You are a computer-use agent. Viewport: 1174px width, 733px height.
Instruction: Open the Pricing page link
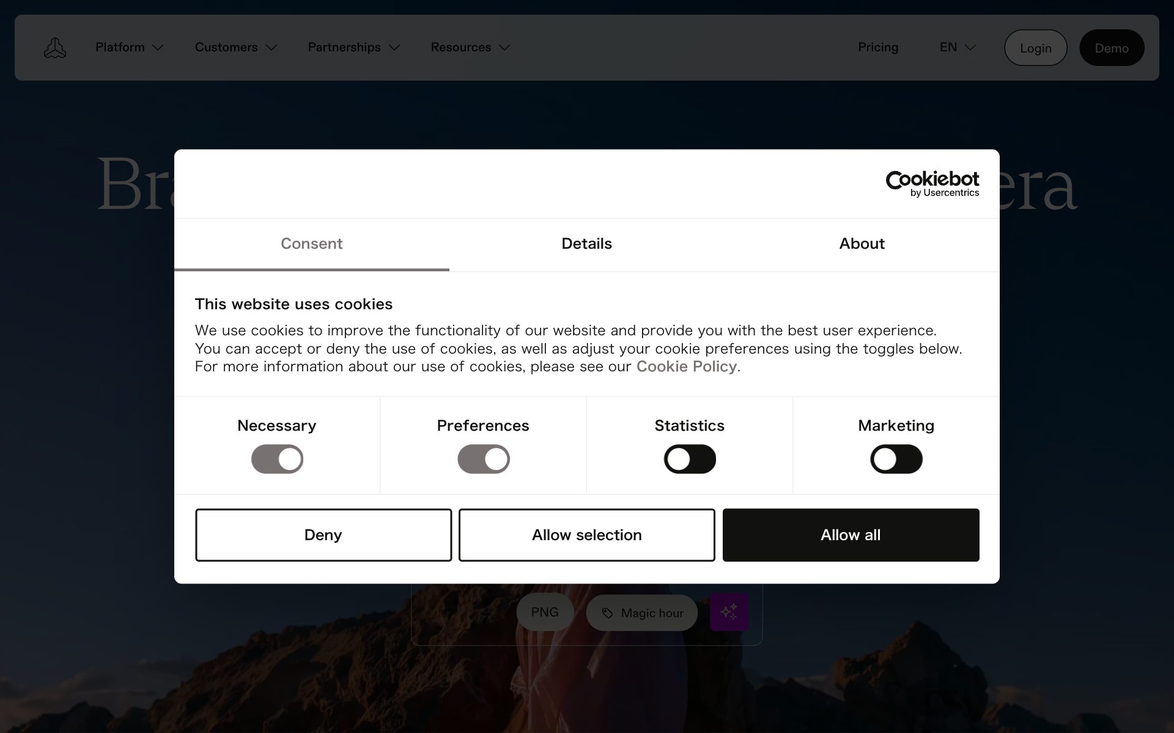878,47
